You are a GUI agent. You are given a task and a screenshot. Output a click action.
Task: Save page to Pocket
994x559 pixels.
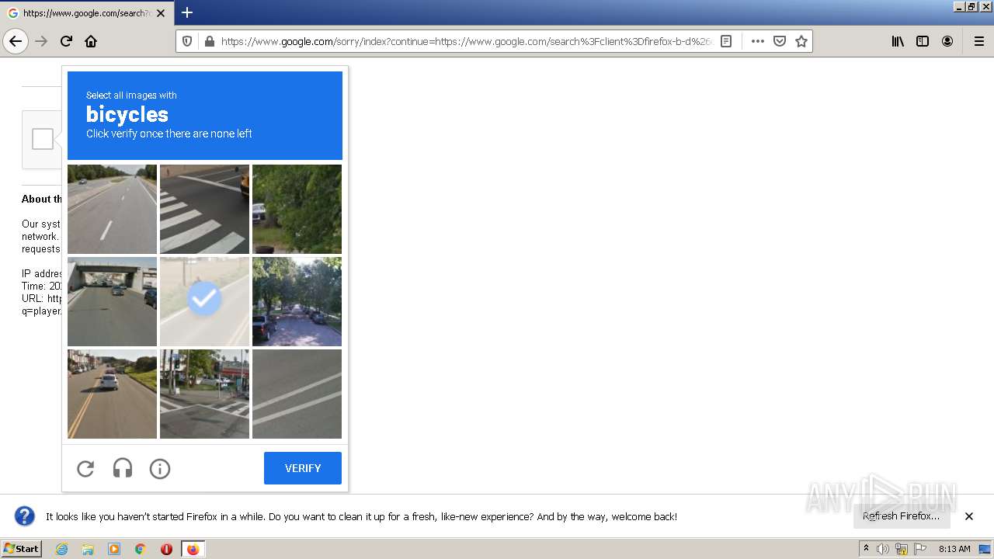780,41
